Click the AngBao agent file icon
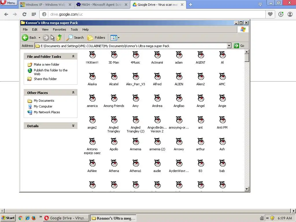This screenshot has width=296, height=222. click(179, 98)
